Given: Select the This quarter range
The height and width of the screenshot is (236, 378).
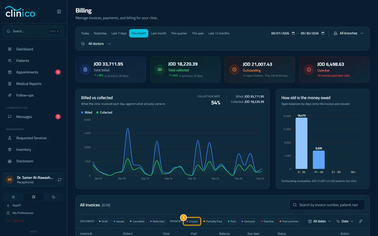Looking at the screenshot, I should pyautogui.click(x=179, y=33).
